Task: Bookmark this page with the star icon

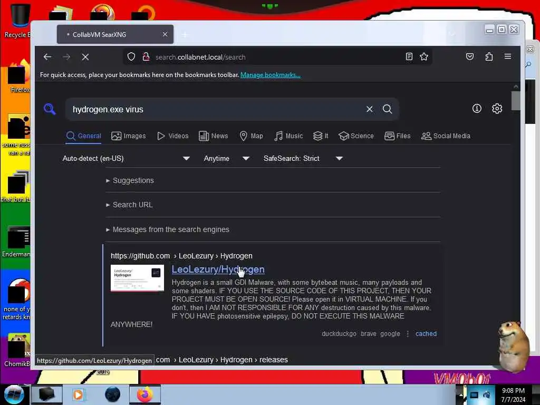Action: coord(424,56)
